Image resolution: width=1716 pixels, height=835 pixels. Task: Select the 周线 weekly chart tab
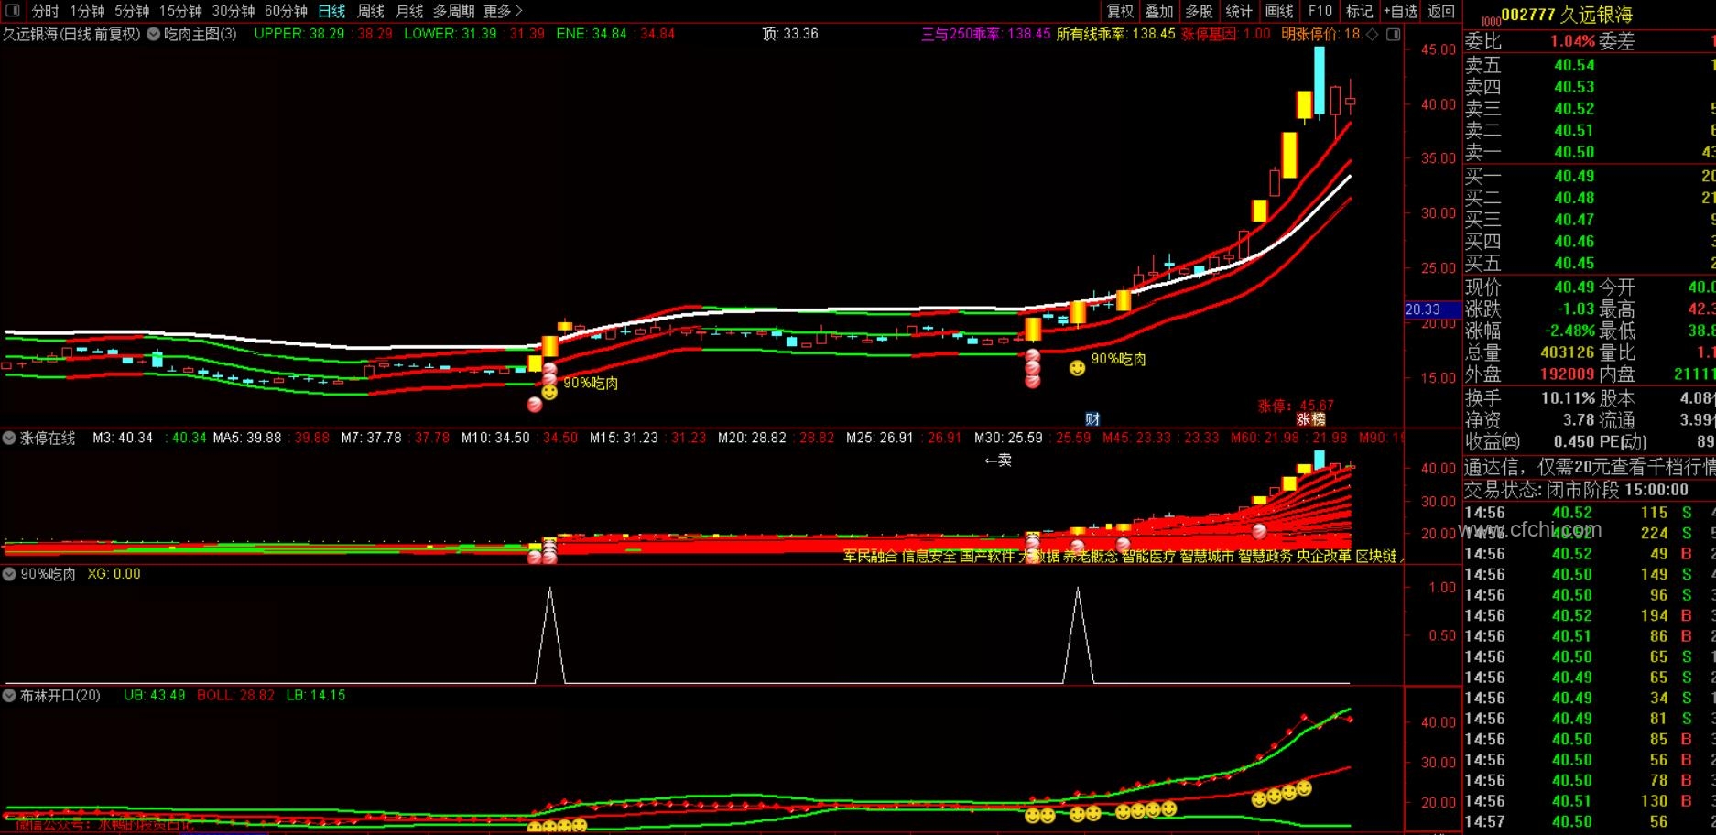[371, 11]
